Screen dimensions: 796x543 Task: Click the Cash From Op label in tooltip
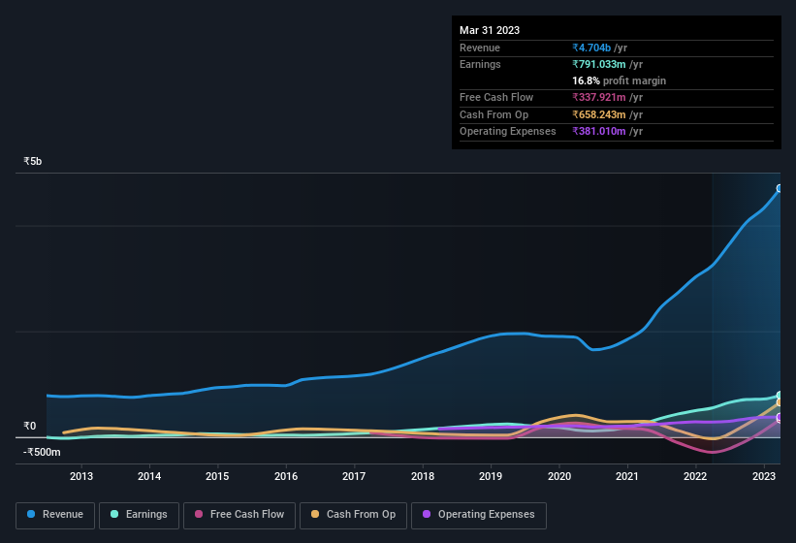(494, 114)
